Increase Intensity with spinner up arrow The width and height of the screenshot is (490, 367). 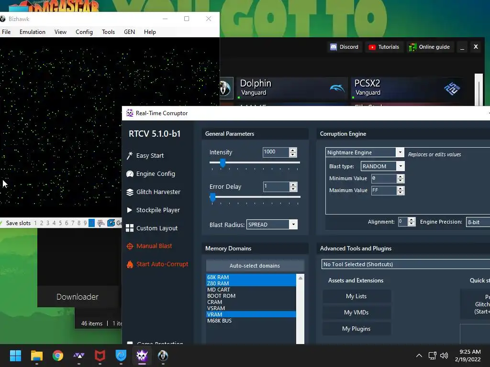293,150
